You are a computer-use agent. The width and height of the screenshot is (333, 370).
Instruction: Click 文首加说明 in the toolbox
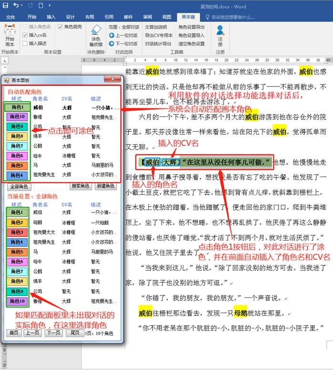pos(156,27)
